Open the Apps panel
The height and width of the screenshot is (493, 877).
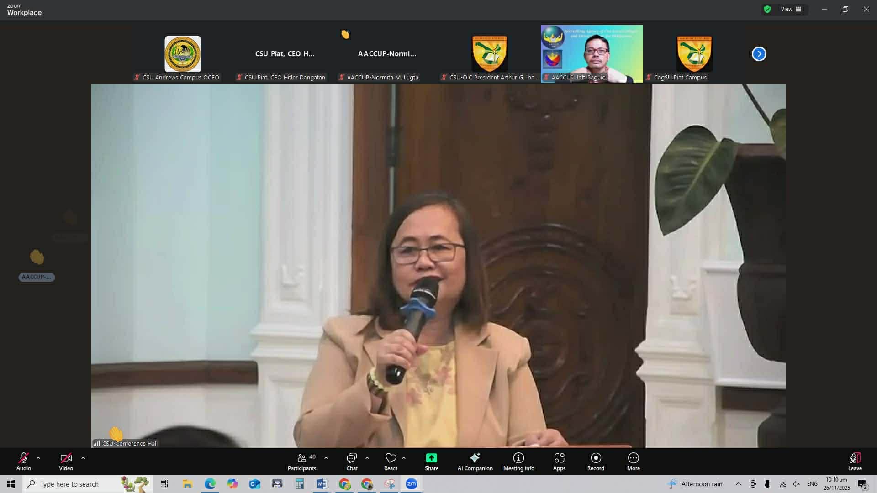click(x=559, y=461)
